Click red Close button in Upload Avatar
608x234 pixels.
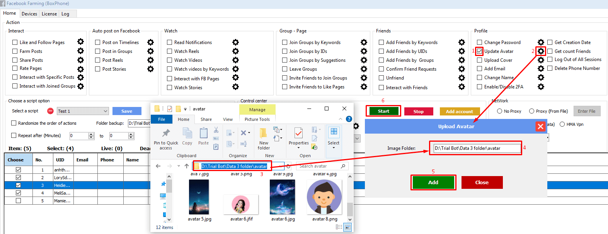coord(482,182)
